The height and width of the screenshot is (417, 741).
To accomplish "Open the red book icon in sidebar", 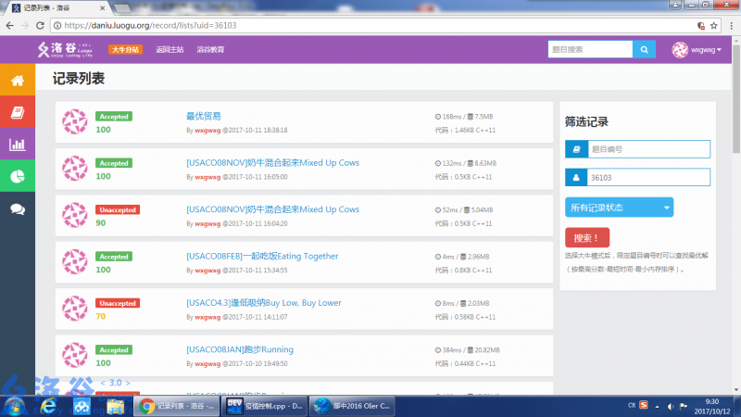I will pos(17,112).
